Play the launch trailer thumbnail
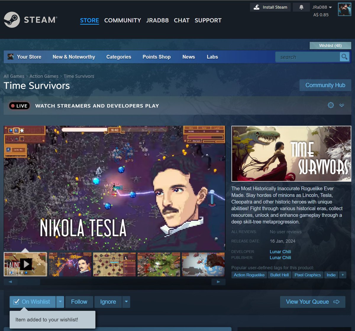The height and width of the screenshot is (331, 355). [x=25, y=264]
